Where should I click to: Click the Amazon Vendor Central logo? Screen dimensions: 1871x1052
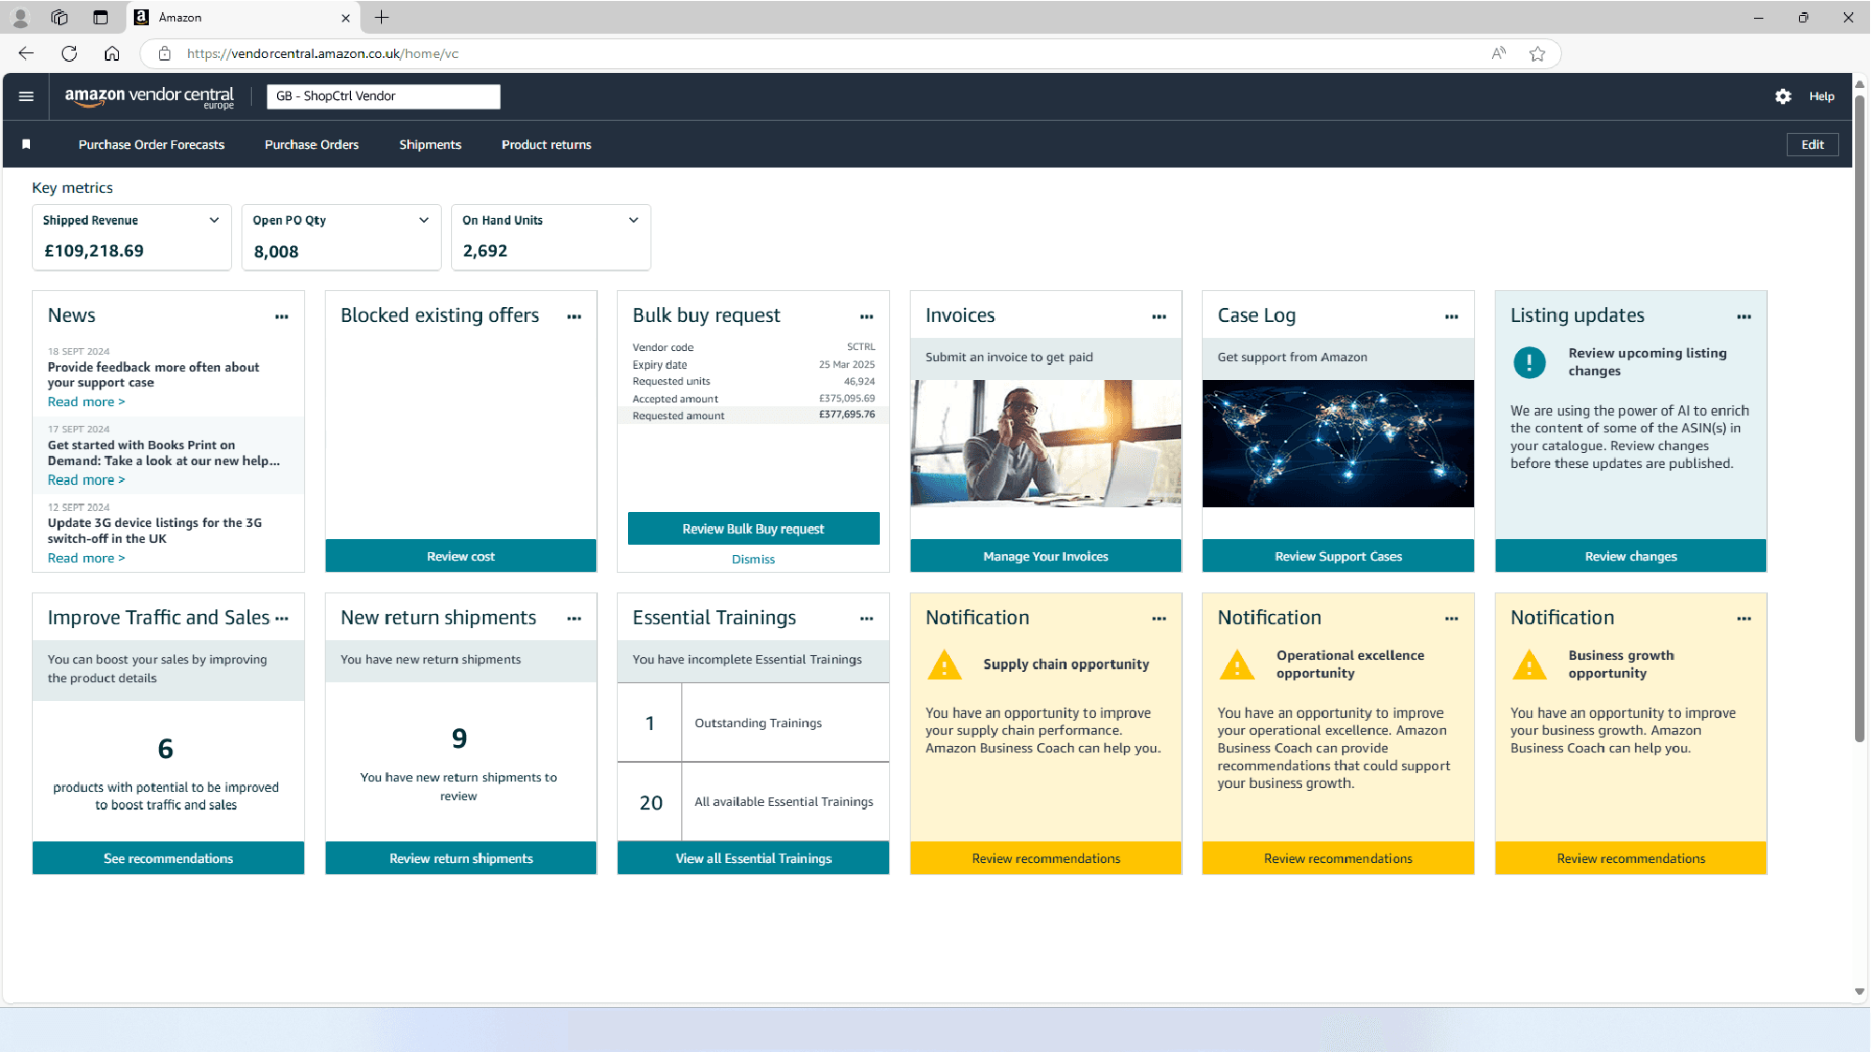coord(150,97)
